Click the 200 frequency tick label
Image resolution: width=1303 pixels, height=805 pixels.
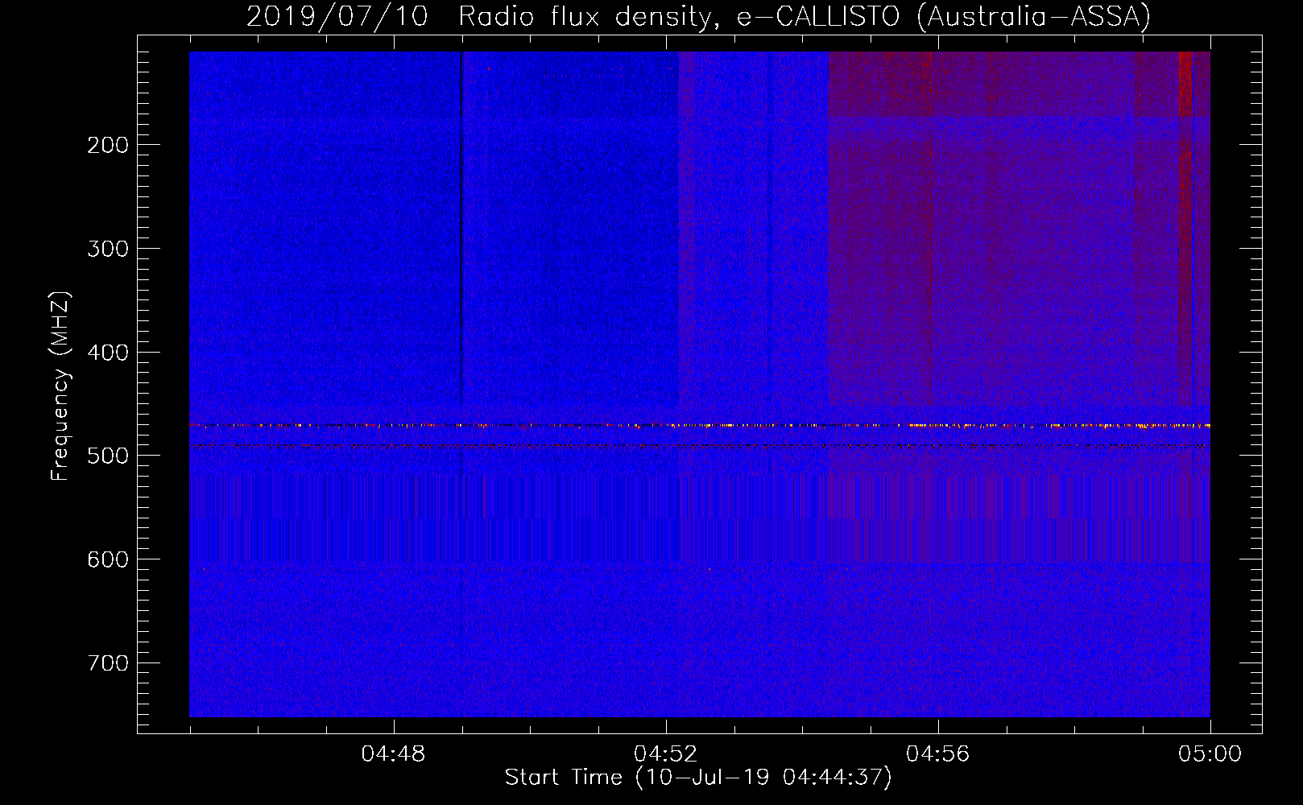[x=108, y=145]
